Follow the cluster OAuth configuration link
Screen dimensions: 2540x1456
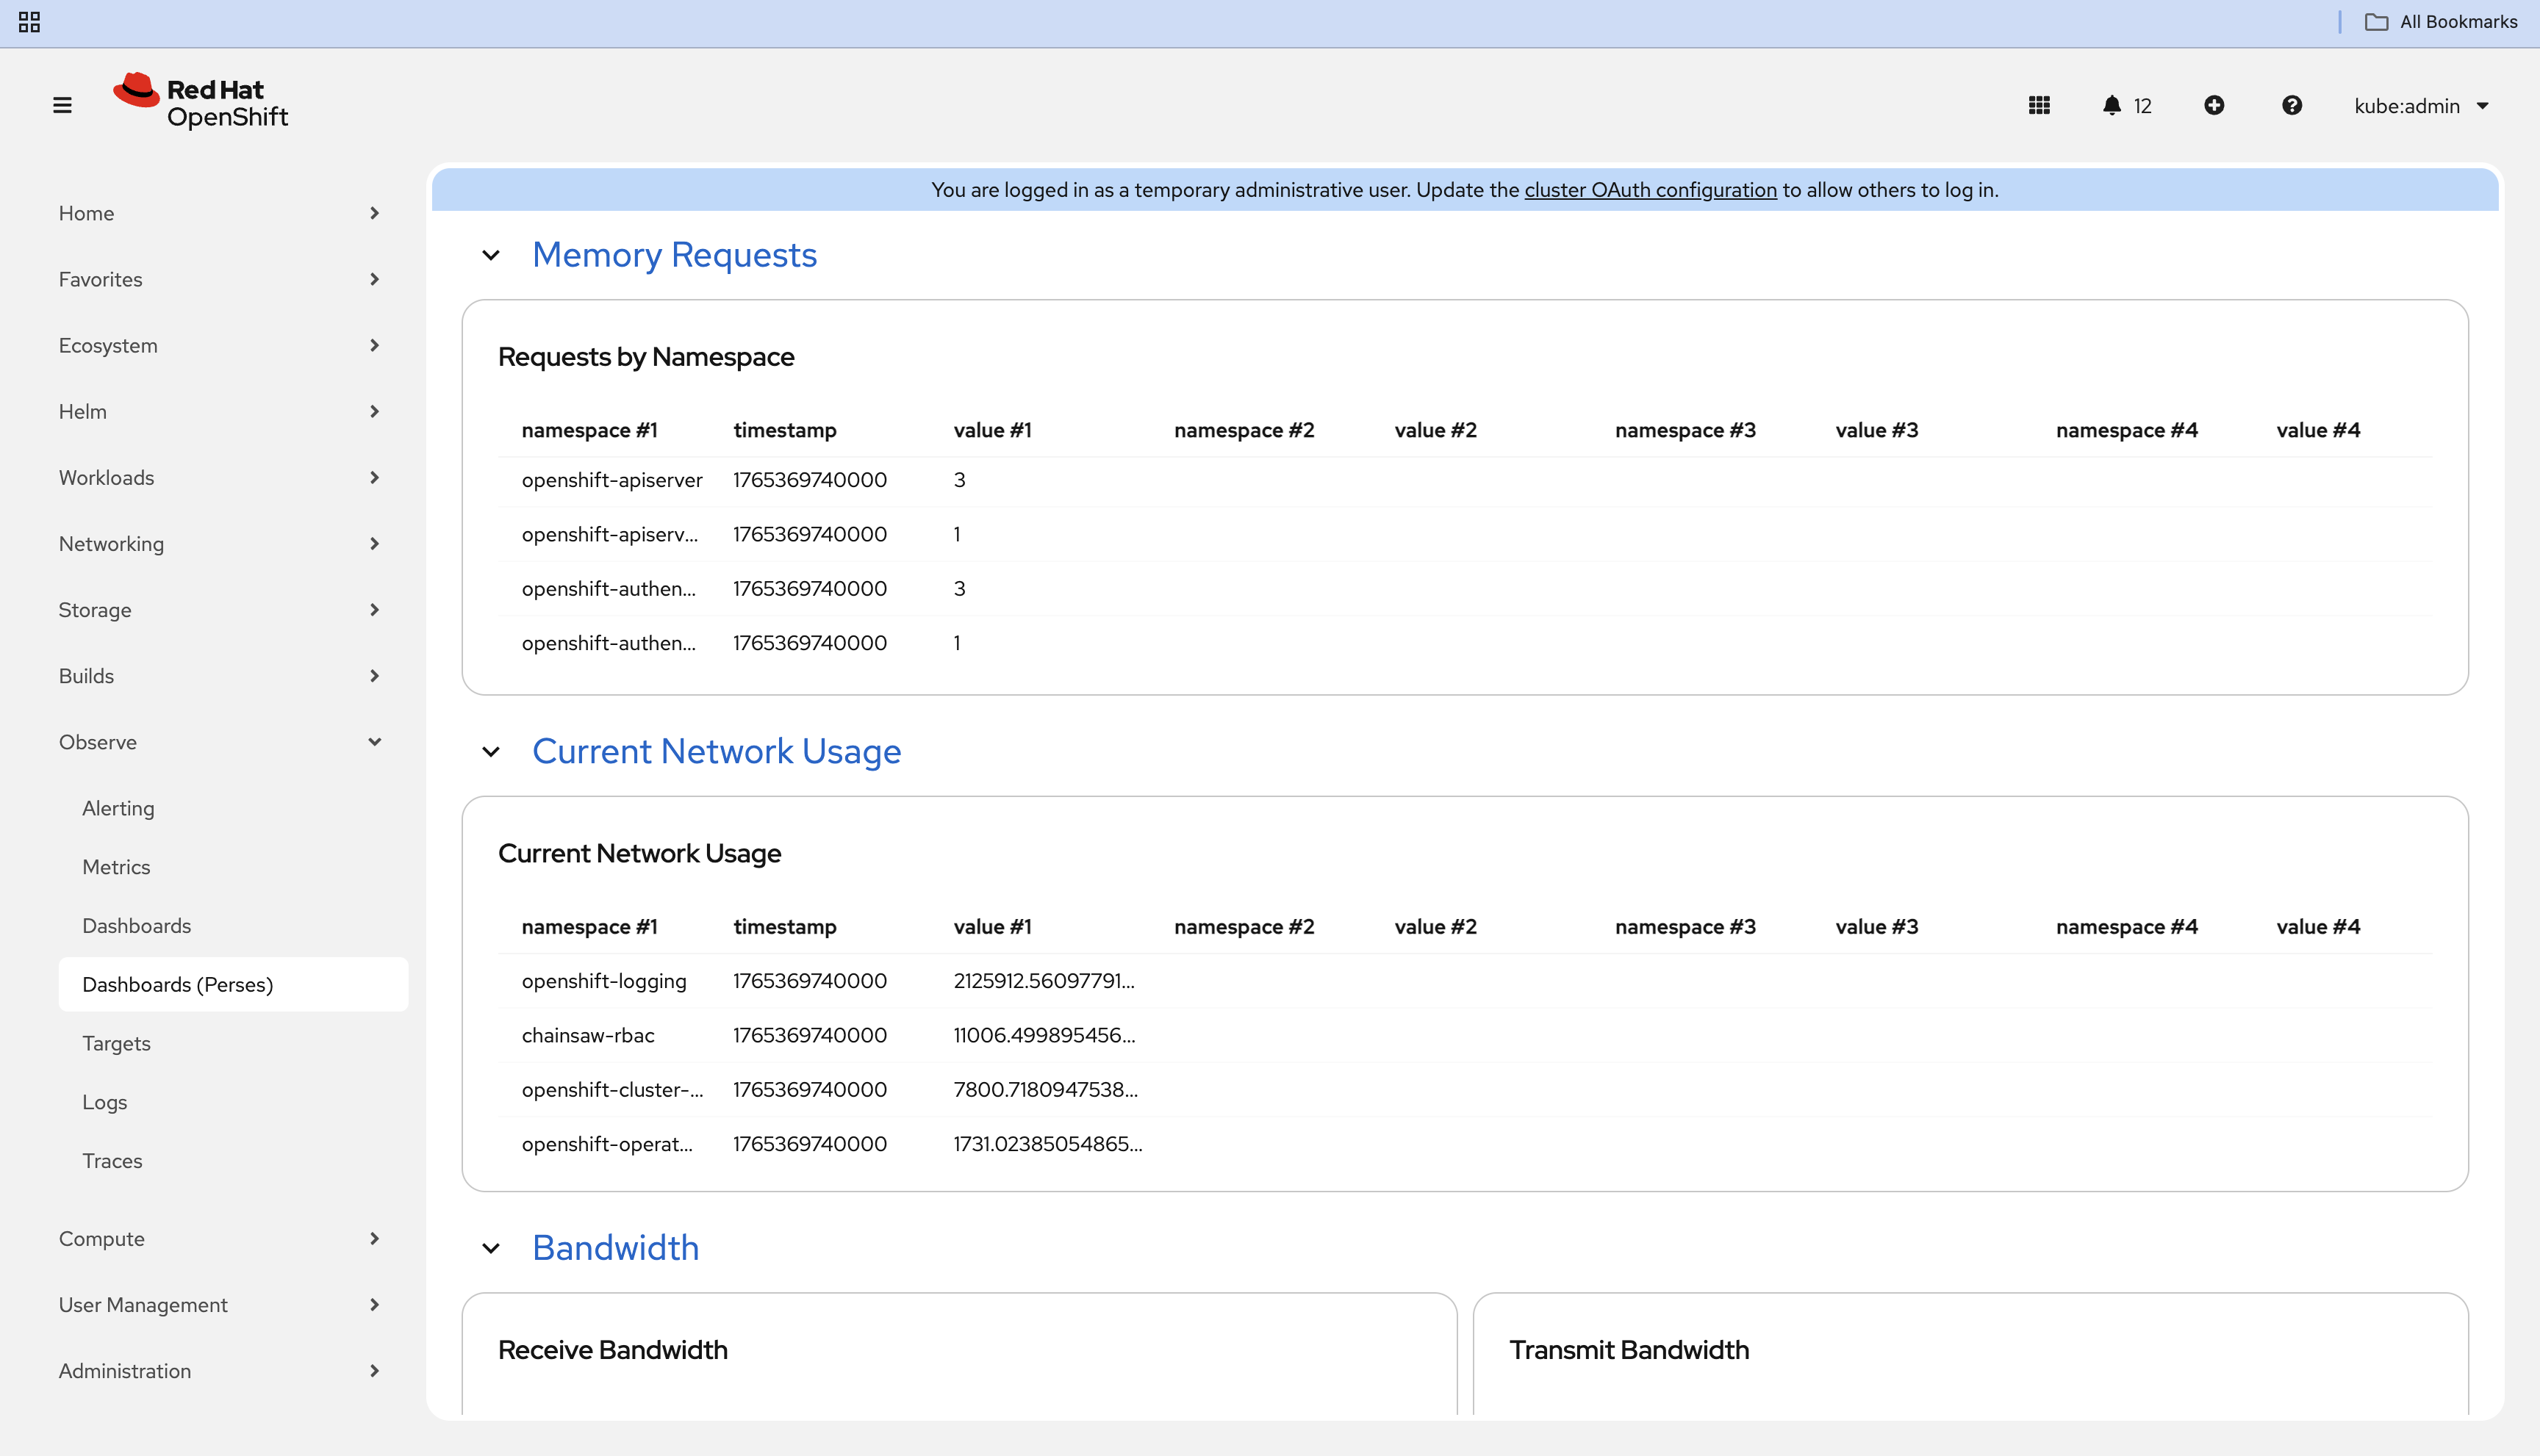click(x=1650, y=190)
